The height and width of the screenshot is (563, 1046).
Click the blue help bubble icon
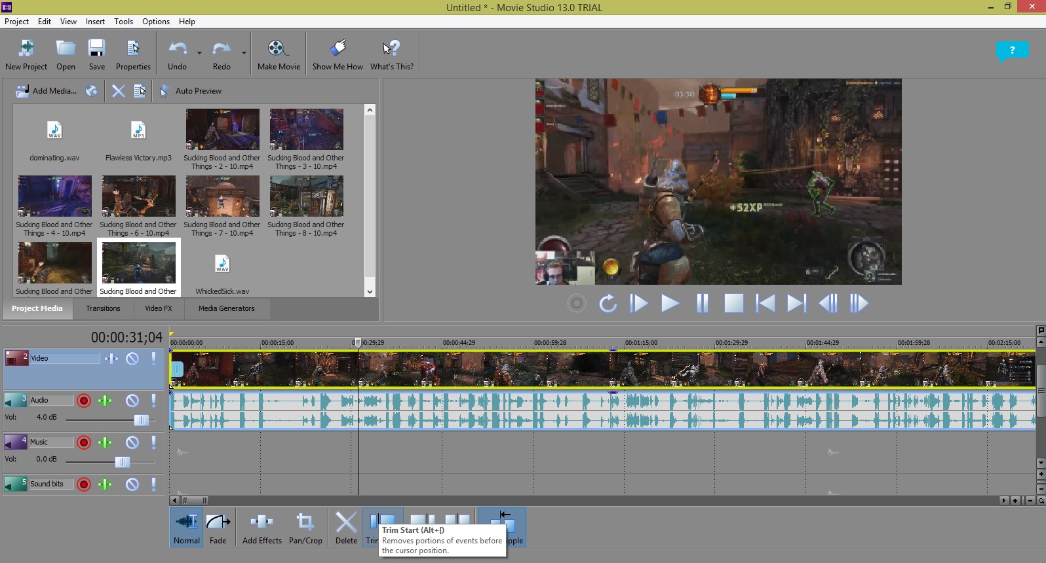[x=1012, y=51]
